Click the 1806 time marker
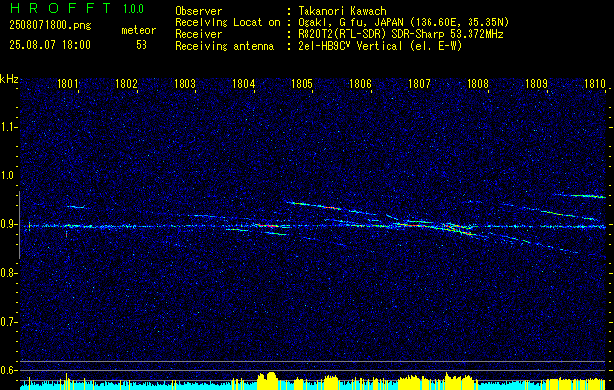This screenshot has height=390, width=614. click(360, 84)
